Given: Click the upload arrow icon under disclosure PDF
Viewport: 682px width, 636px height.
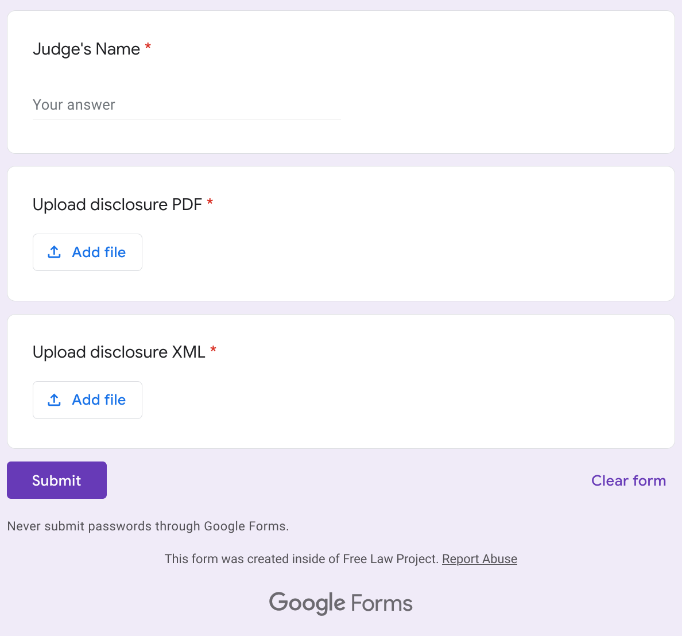Looking at the screenshot, I should [54, 252].
